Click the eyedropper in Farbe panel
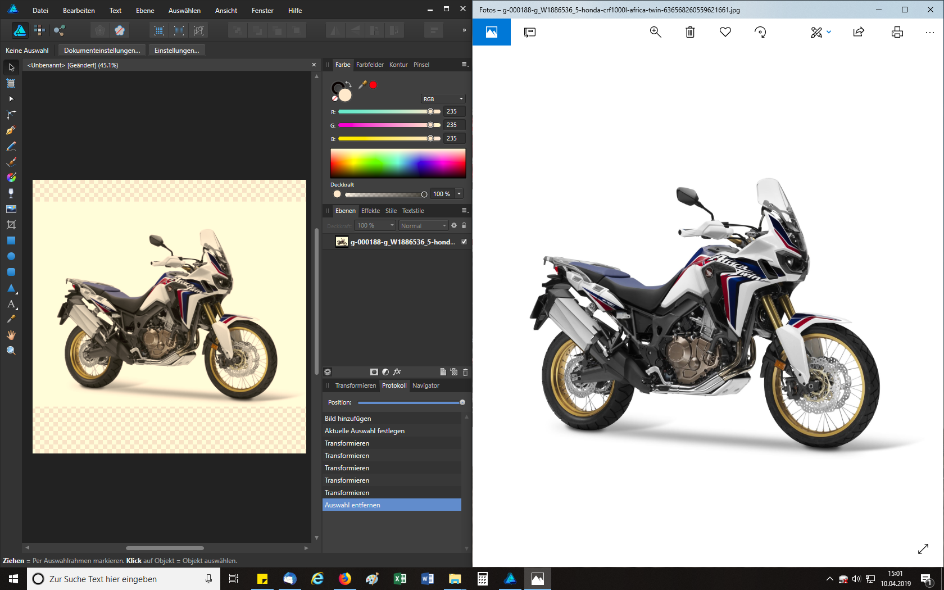944x590 pixels. click(362, 85)
